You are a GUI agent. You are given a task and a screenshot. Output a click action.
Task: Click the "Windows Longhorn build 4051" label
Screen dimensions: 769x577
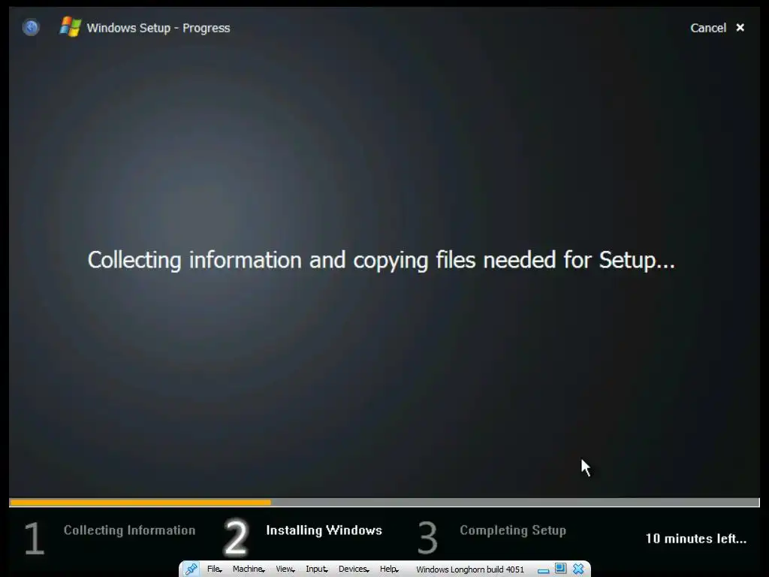click(x=470, y=569)
